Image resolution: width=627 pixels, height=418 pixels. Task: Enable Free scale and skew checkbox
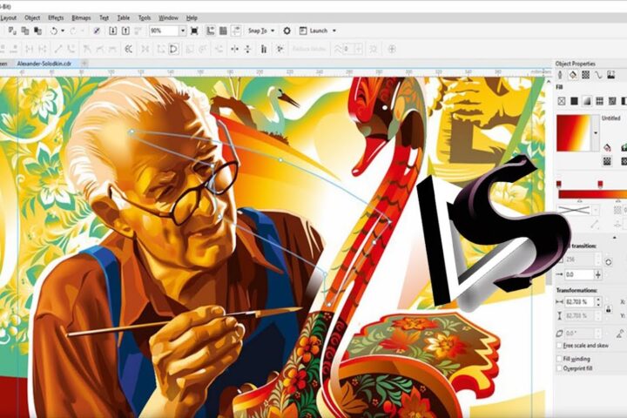click(x=559, y=345)
